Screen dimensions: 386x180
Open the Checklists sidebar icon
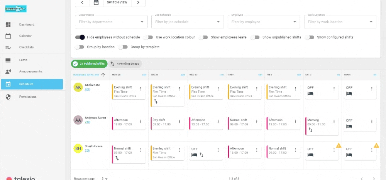click(x=8, y=47)
